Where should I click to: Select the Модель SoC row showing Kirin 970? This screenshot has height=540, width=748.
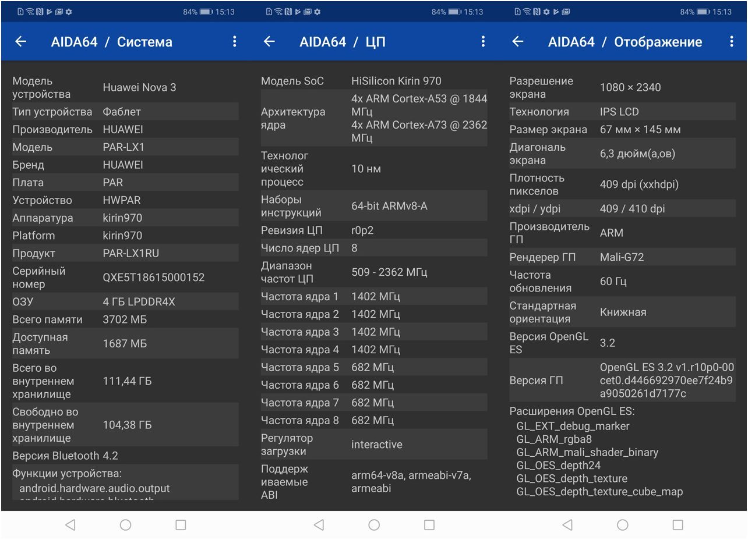click(373, 81)
